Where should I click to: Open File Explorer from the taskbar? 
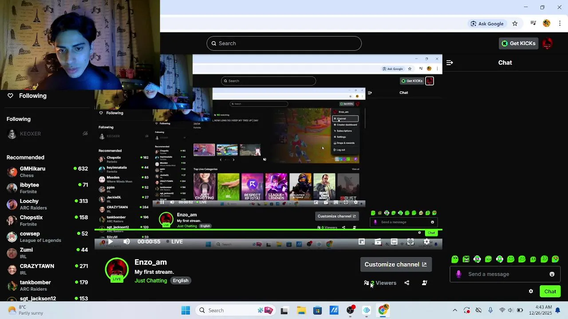pyautogui.click(x=301, y=311)
